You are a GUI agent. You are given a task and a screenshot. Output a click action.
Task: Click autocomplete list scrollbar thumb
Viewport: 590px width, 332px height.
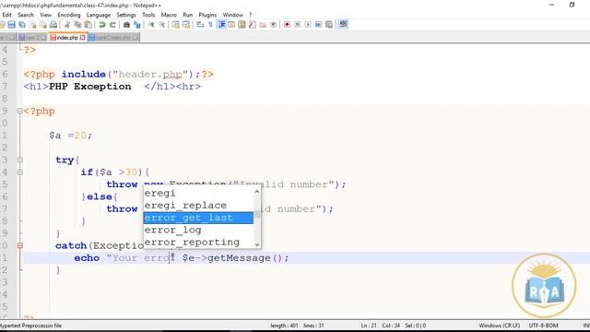(257, 215)
